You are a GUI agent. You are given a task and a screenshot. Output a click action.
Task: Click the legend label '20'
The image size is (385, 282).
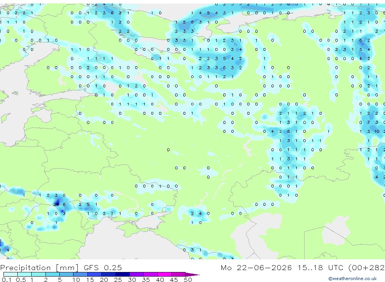pos(104,280)
